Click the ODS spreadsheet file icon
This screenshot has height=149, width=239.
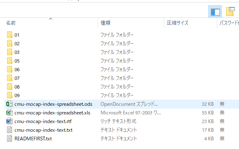click(10, 104)
